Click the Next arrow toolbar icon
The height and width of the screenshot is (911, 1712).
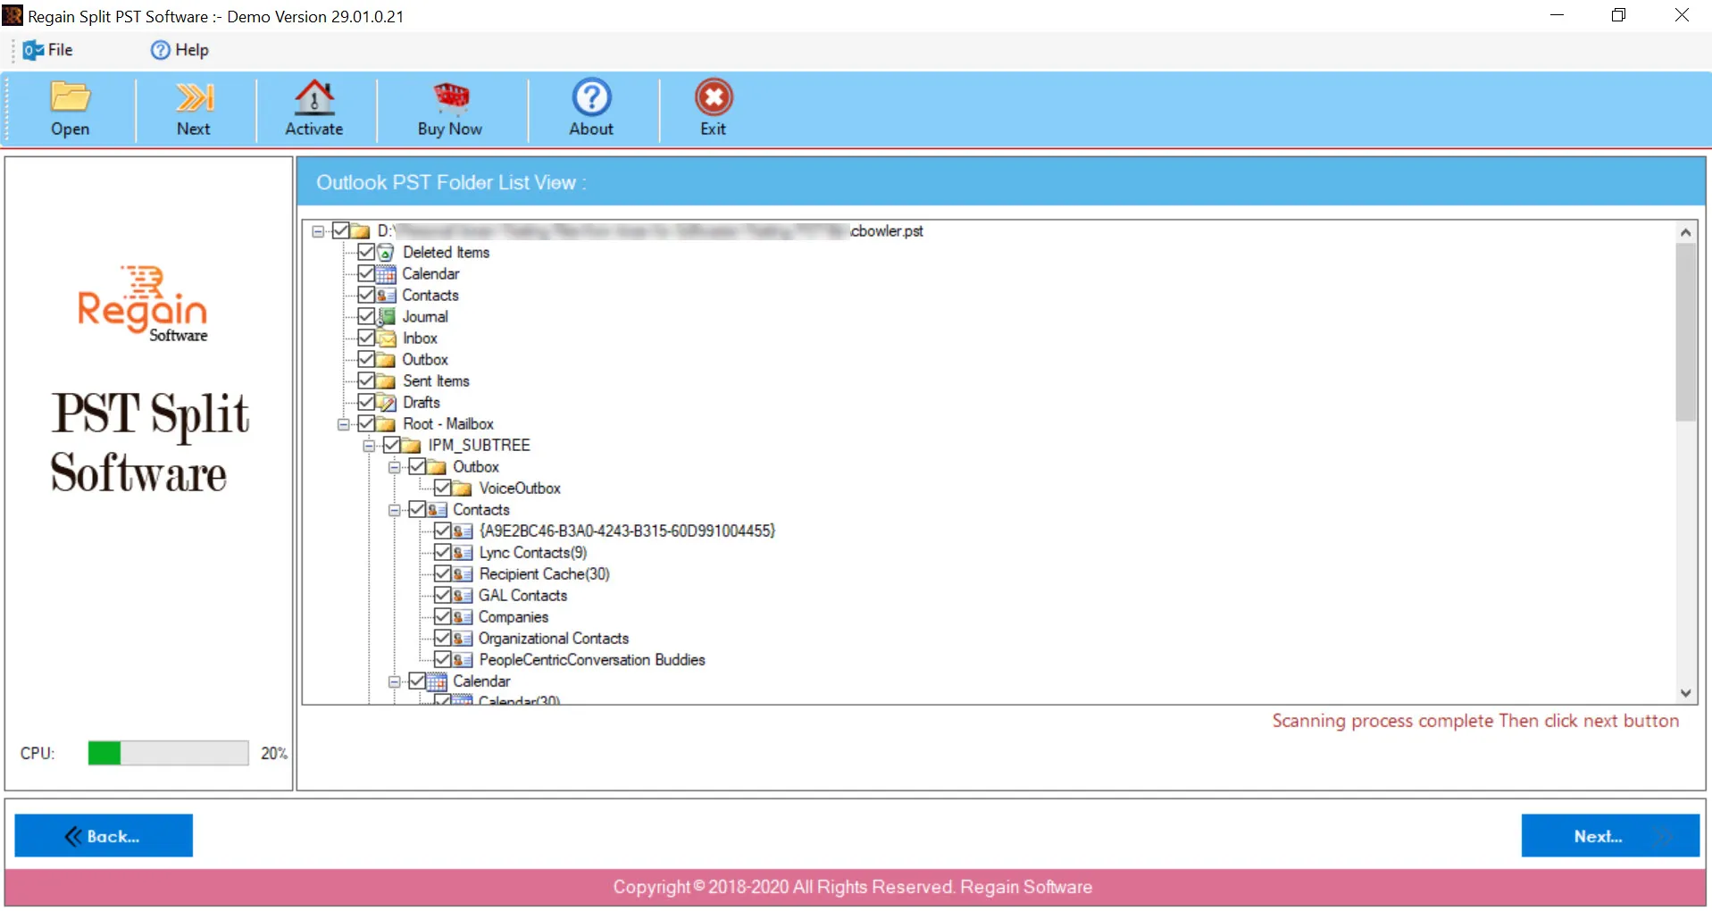[x=194, y=96]
